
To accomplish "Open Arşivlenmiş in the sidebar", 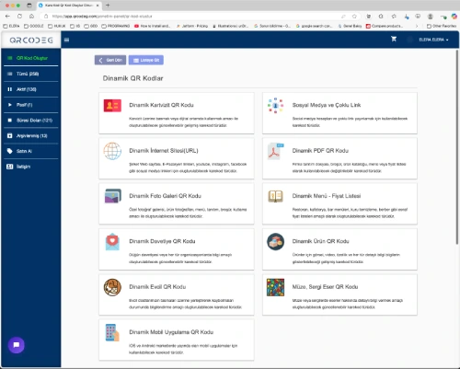I will click(x=31, y=135).
